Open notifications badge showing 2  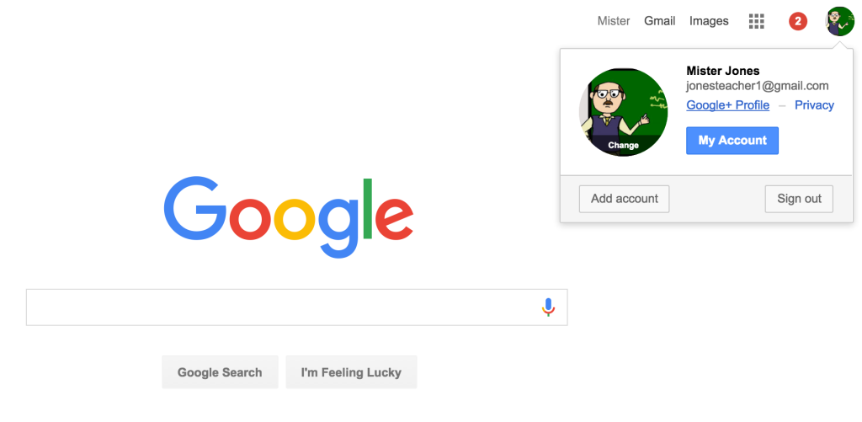pos(798,21)
